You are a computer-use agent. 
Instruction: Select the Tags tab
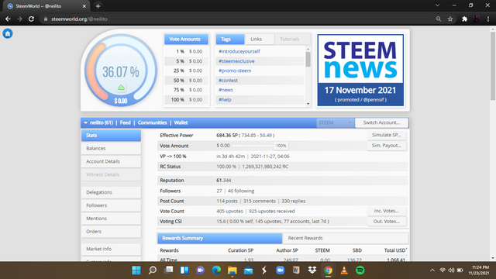coord(230,40)
